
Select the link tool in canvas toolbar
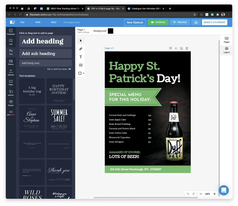81,49
